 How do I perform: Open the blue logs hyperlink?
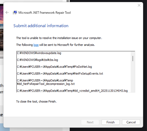click(x=36, y=45)
